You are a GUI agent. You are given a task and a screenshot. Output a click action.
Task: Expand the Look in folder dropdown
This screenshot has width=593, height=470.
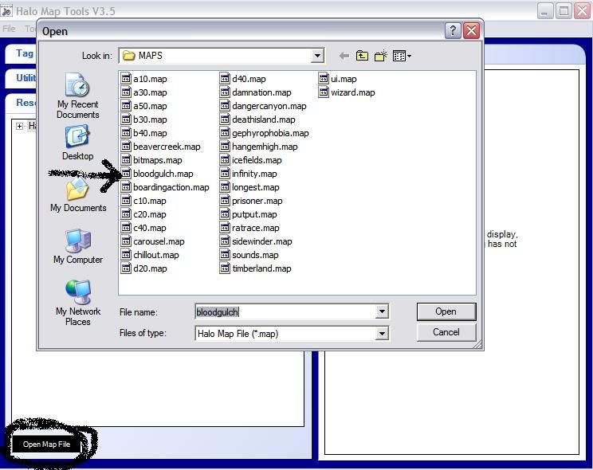(x=317, y=56)
